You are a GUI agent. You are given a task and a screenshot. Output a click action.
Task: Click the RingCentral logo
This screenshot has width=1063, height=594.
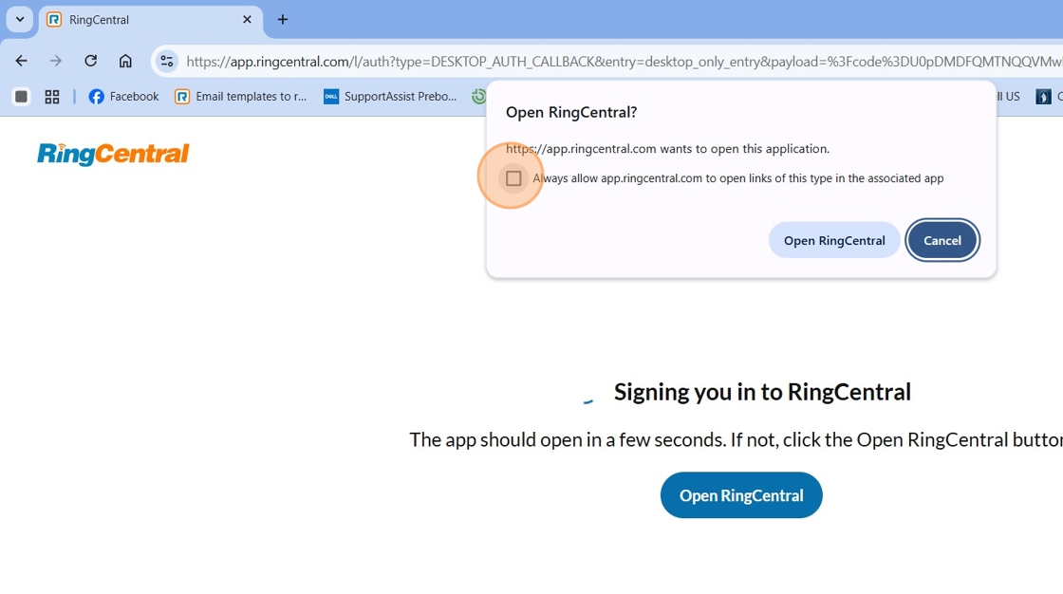pyautogui.click(x=113, y=154)
